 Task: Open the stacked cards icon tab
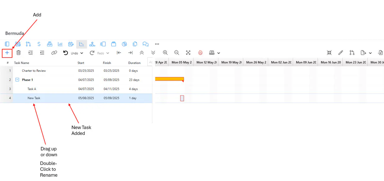(114, 44)
